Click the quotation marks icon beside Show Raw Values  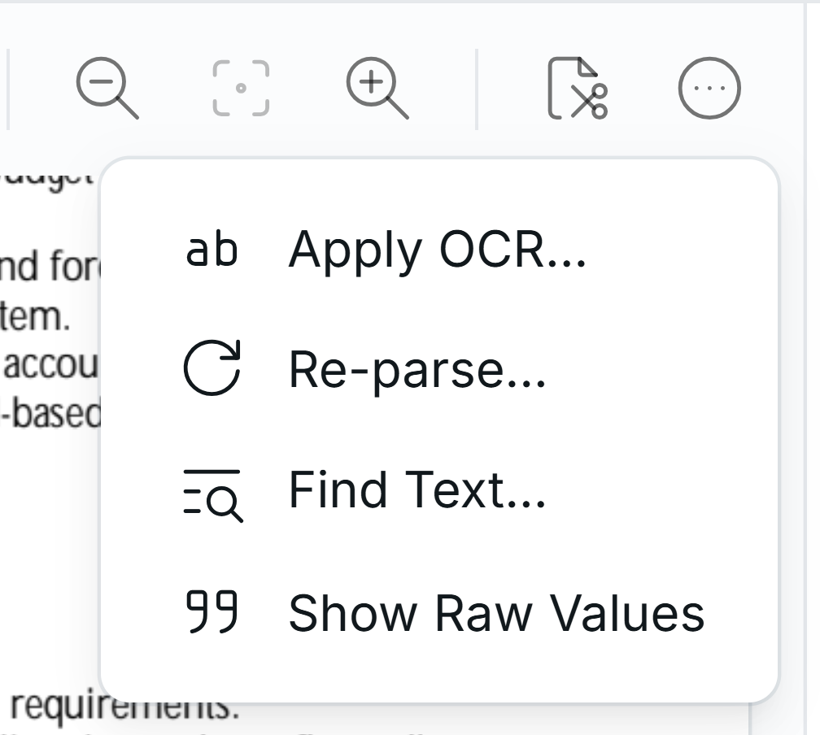tap(213, 612)
